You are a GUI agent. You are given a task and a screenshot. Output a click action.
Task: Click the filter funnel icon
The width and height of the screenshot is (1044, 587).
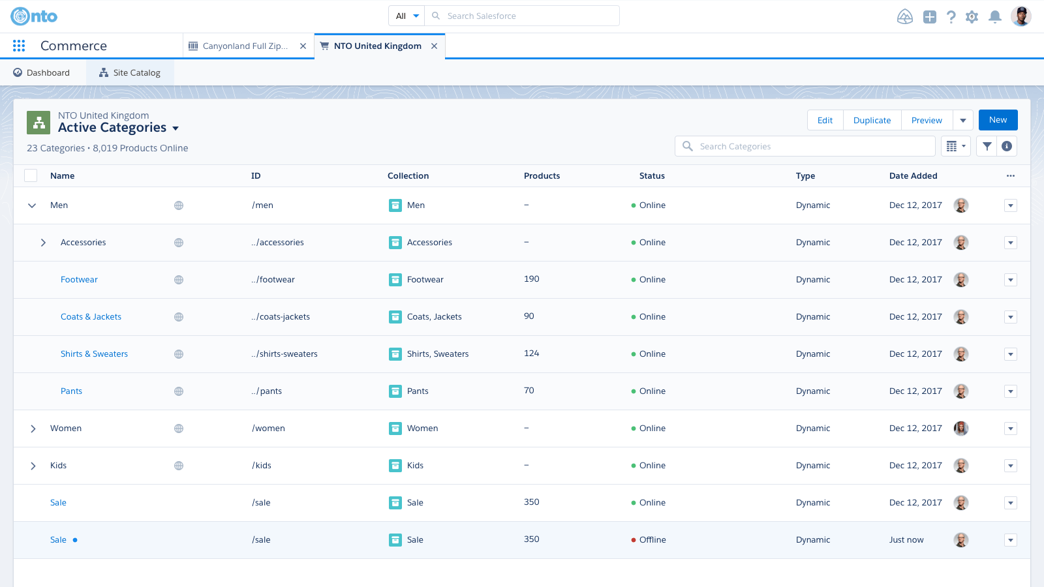coord(987,146)
